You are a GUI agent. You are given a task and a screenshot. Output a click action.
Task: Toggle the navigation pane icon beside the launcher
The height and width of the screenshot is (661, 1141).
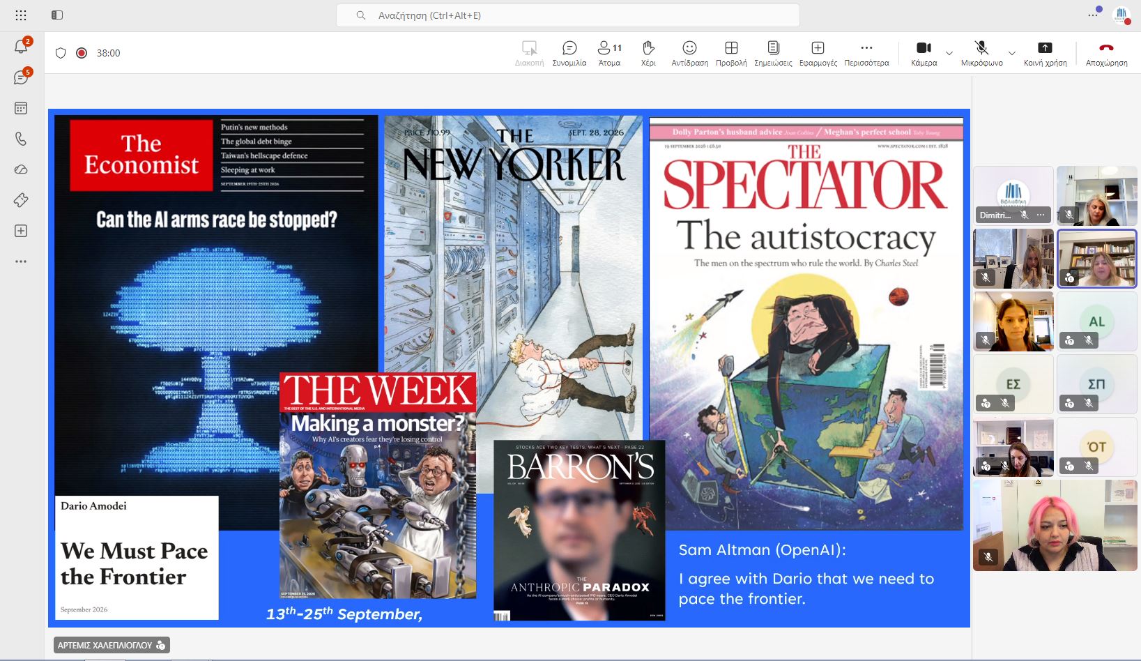[x=57, y=15]
